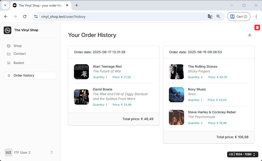Click the title The Future of War
This screenshot has width=262, height=161.
pos(107,71)
